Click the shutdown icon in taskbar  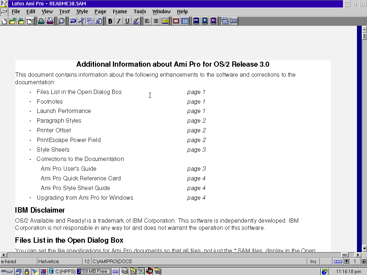tap(43, 271)
